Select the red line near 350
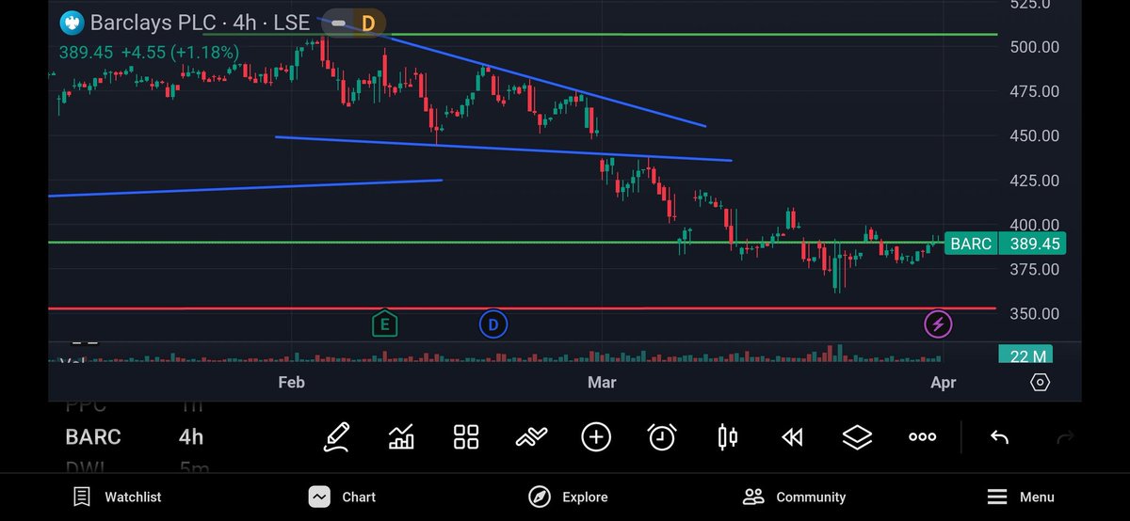The image size is (1130, 521). point(522,308)
